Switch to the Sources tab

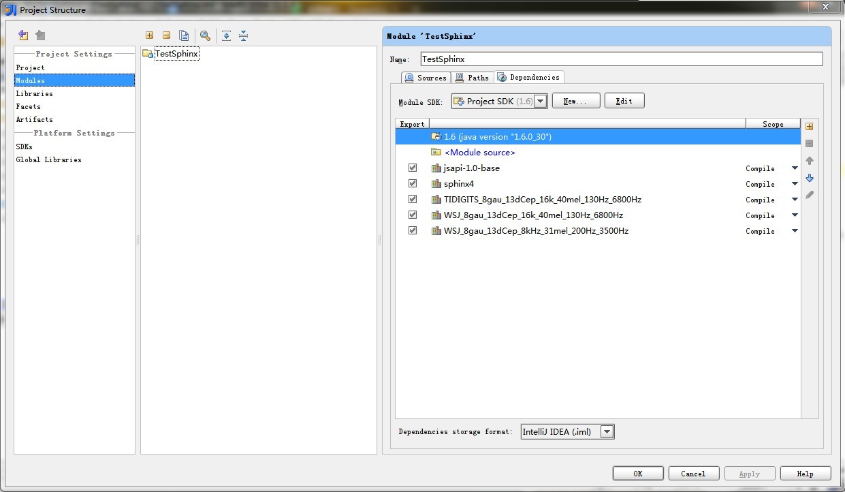click(x=426, y=78)
